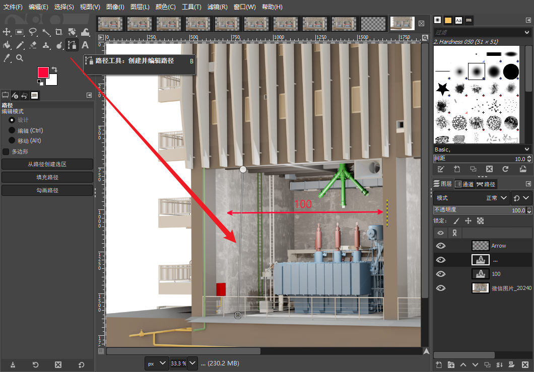Click the 勾画路径 stroke path button
534x372 pixels.
coord(47,190)
